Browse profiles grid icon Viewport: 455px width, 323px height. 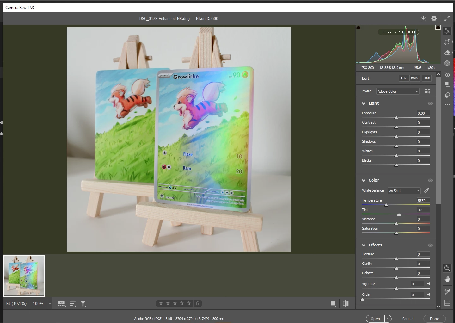(x=427, y=91)
